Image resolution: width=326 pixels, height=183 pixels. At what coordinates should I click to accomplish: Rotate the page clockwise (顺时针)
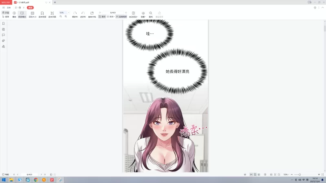click(x=75, y=15)
